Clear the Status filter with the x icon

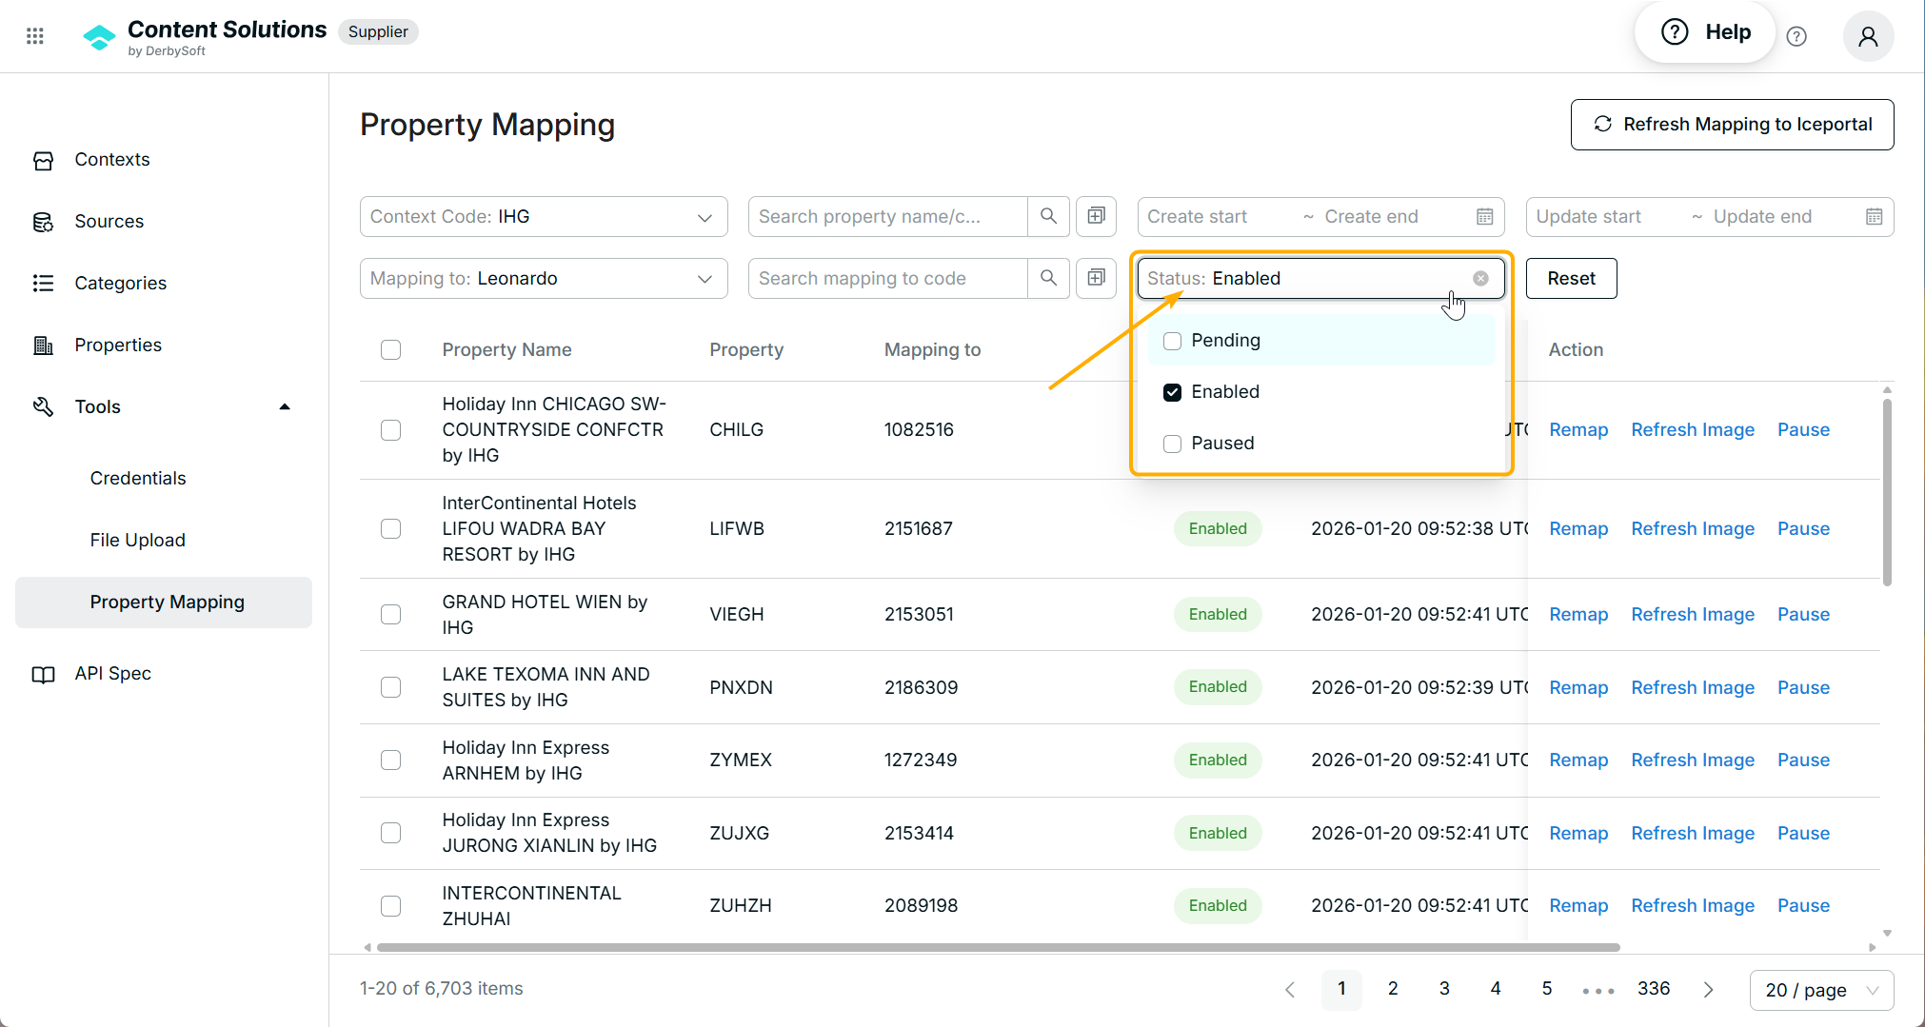[x=1480, y=278]
